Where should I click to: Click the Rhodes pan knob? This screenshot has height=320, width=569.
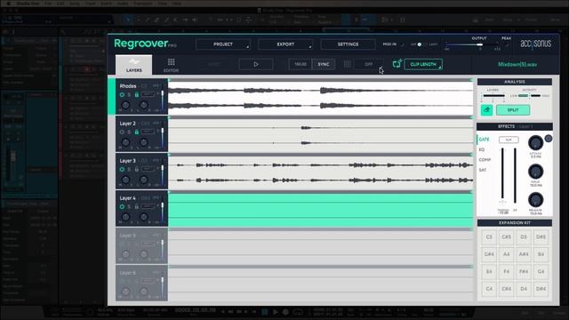[x=144, y=105]
